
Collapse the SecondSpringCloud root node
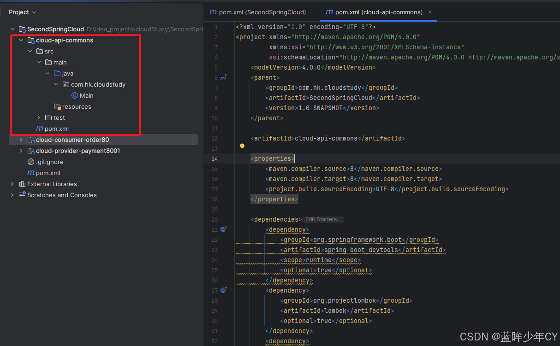(12, 29)
